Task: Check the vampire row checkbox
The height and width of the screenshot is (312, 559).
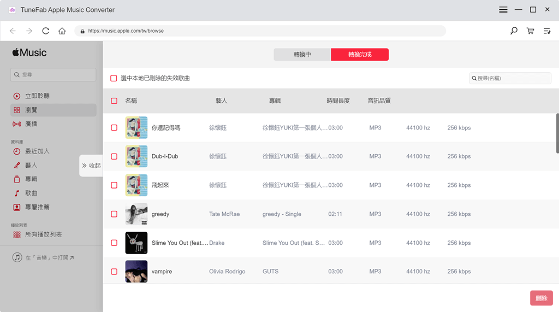Action: [x=114, y=272]
